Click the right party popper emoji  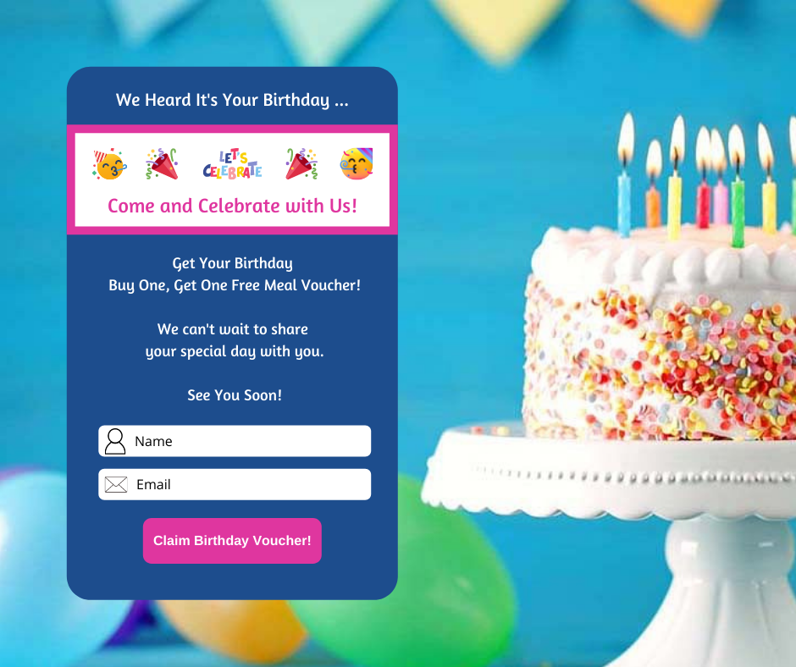point(302,164)
